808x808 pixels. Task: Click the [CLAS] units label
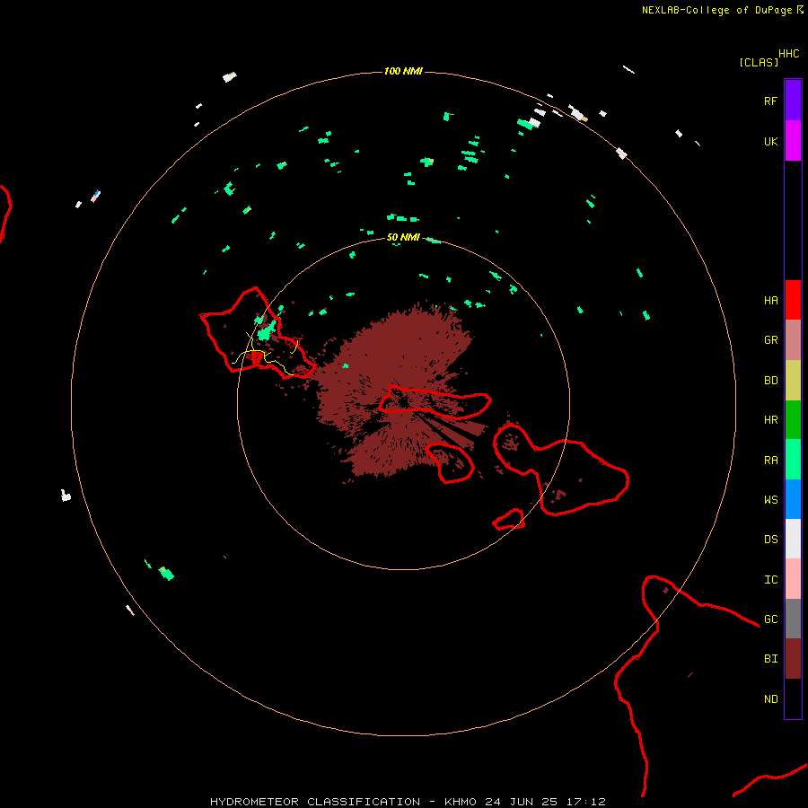coord(759,62)
